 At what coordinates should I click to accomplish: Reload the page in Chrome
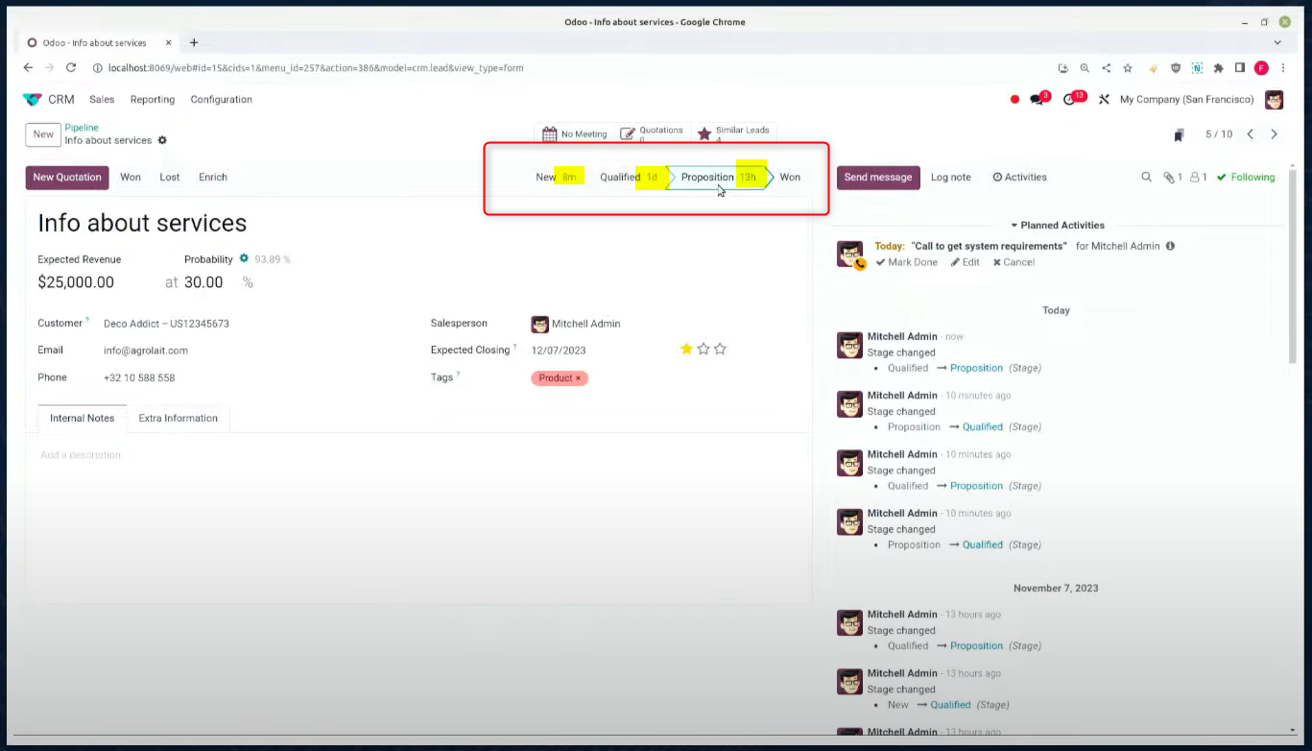71,68
